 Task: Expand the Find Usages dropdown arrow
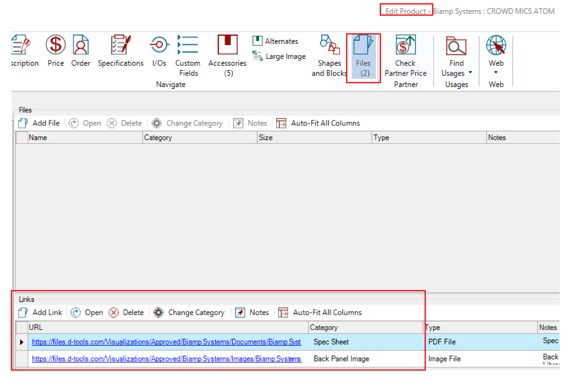coord(470,72)
